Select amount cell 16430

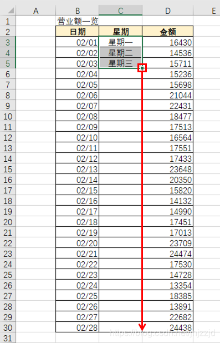click(x=168, y=42)
